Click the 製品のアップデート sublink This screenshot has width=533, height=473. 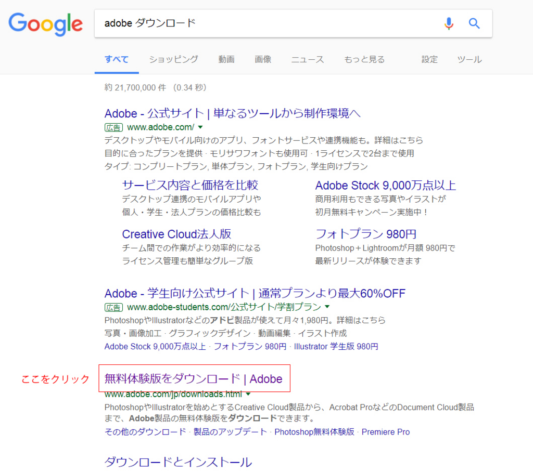click(230, 432)
